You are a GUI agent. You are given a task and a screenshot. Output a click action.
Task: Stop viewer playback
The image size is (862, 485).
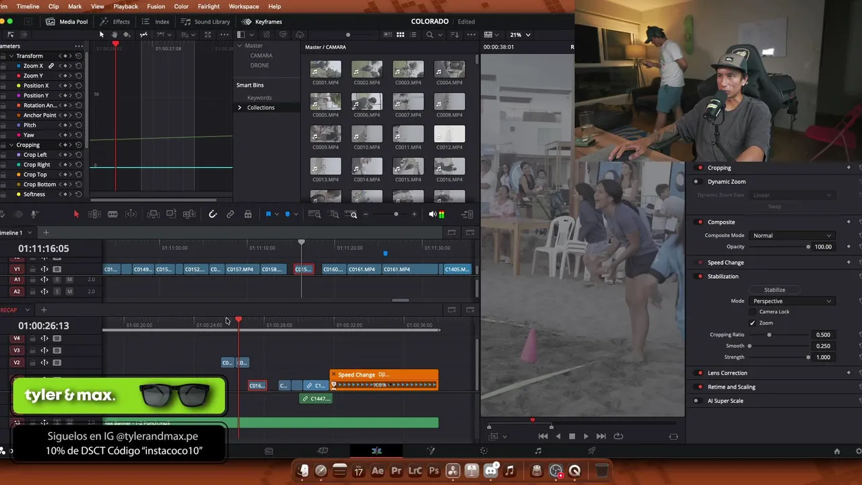pos(572,437)
